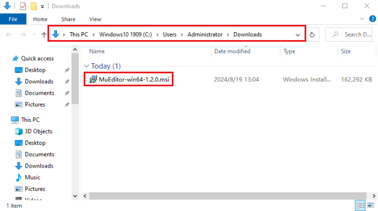Select the Today (1) group header
Viewport: 378px width, 211px height.
(x=106, y=66)
